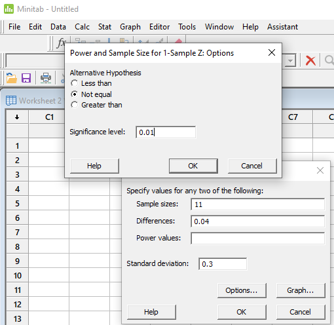Click OK in the Power and Sample Size dialog
Screen dimensions: 334x325
[242, 312]
